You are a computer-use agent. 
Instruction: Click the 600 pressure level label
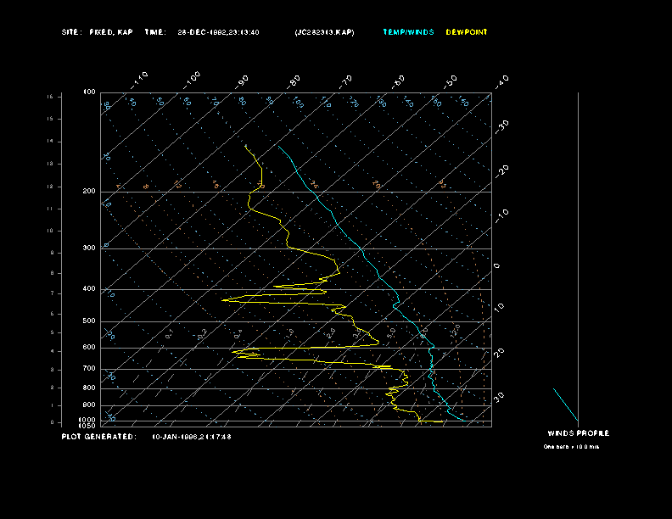(x=89, y=348)
